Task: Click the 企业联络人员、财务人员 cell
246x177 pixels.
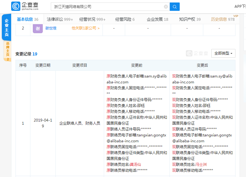Action: [x=80, y=123]
